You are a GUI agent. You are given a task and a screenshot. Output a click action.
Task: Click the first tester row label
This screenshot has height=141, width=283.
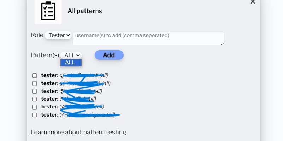tap(75, 75)
